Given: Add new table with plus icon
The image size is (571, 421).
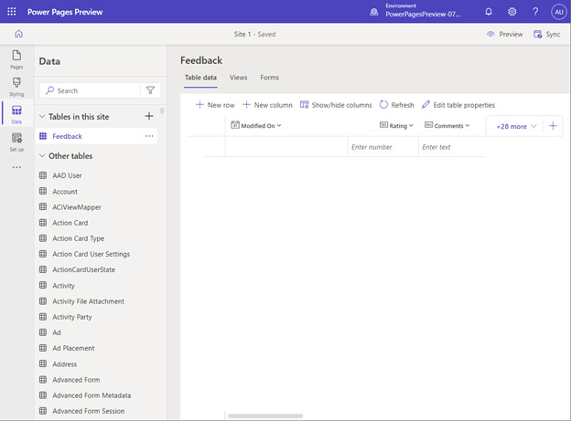Looking at the screenshot, I should [149, 116].
